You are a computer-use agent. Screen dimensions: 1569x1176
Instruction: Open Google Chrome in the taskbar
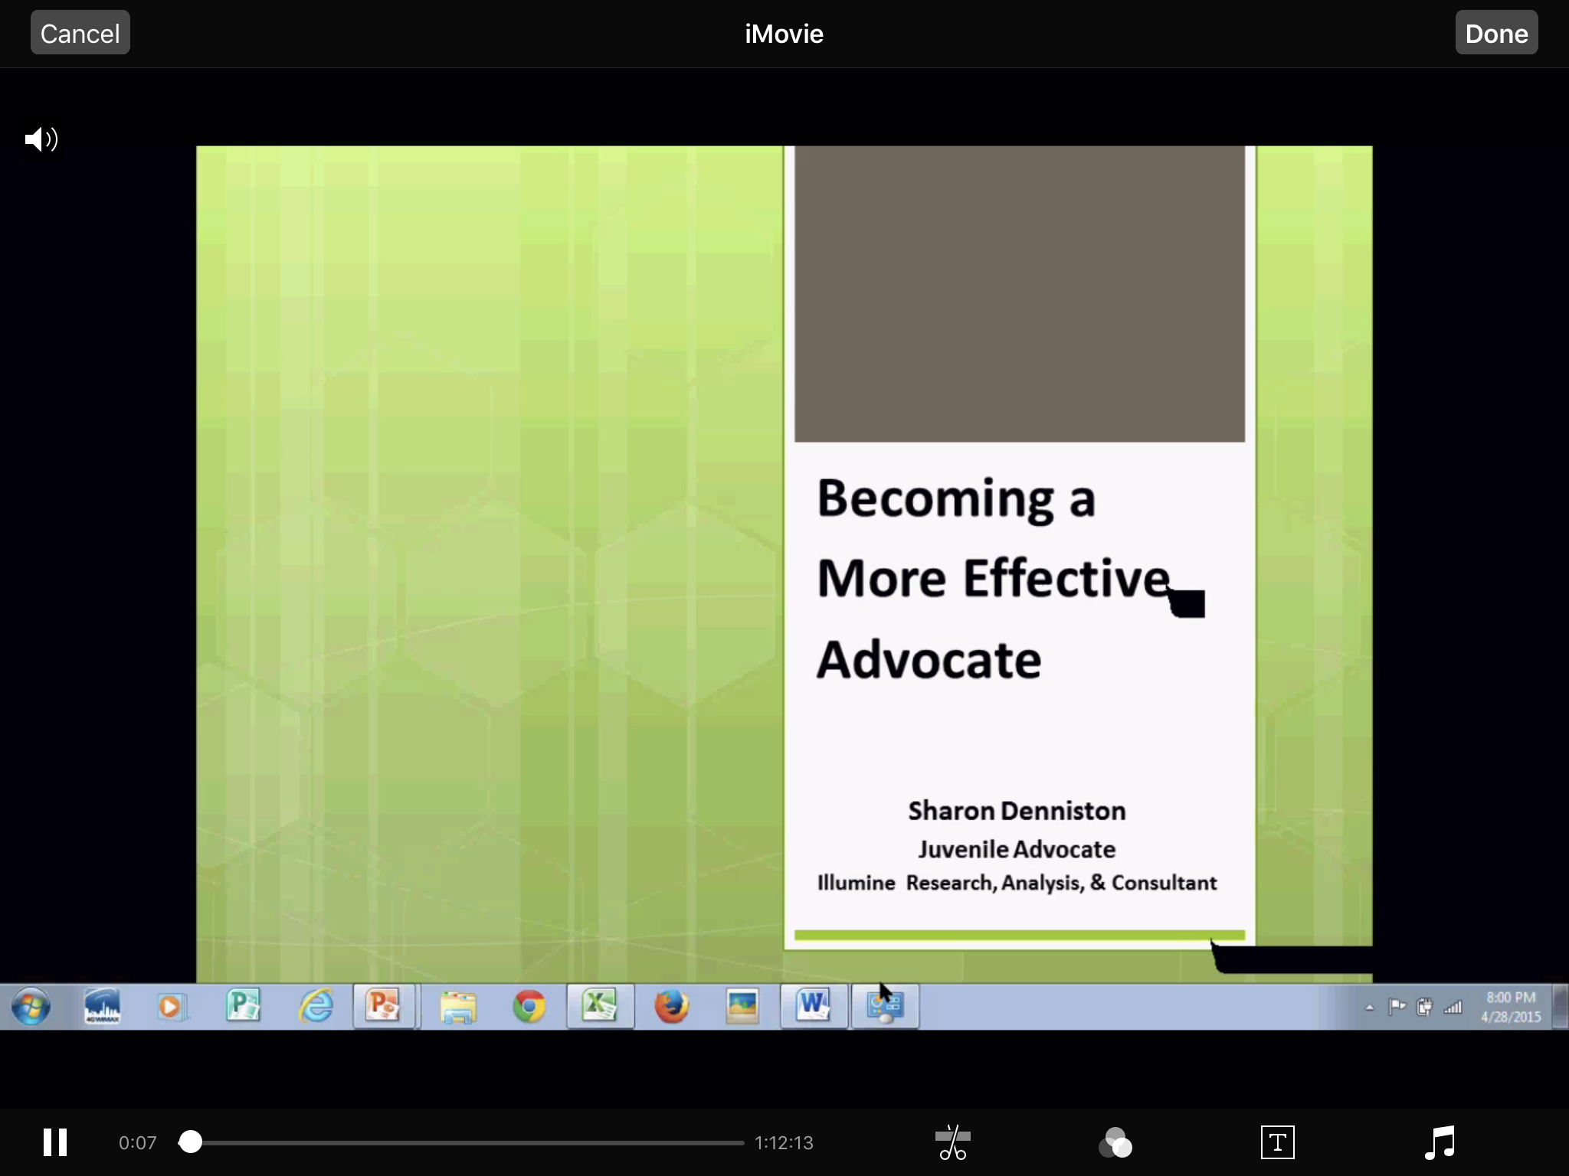tap(529, 1006)
